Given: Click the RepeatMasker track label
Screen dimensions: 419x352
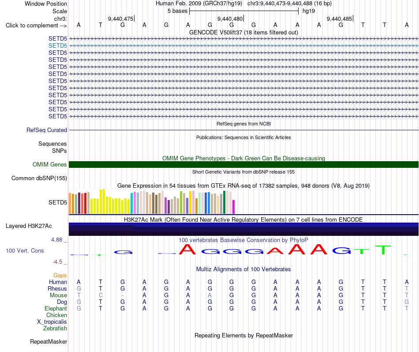Looking at the screenshot, I should click(49, 341).
